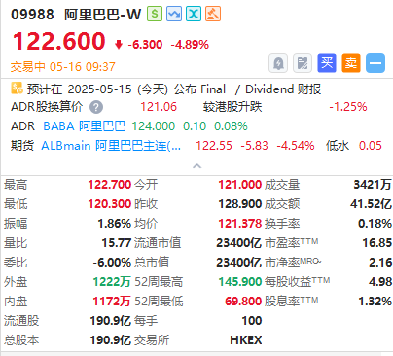Click the green dollar sign icon
393x356 pixels.
(155, 14)
